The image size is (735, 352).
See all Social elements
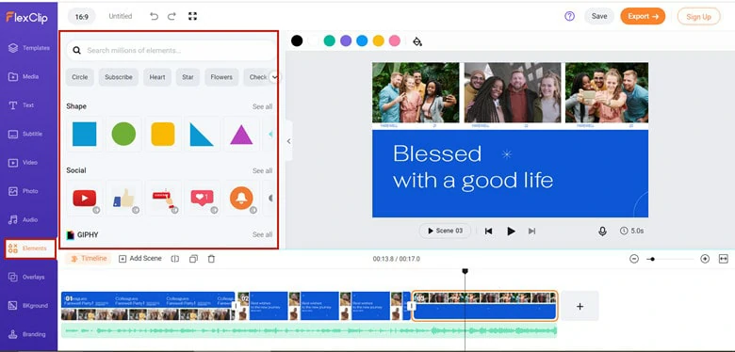click(262, 171)
